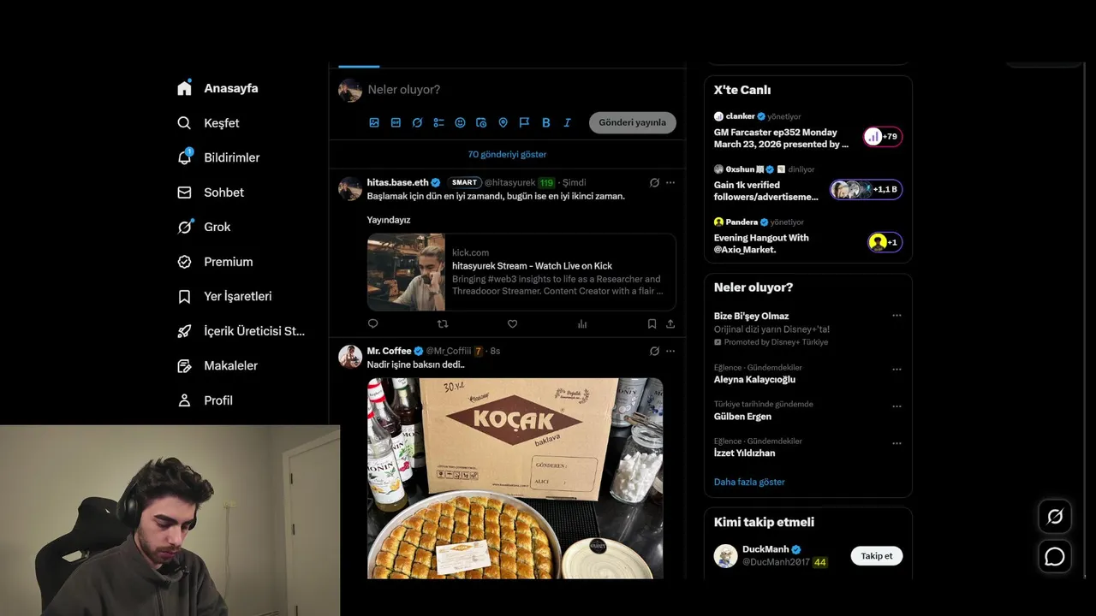Open the more menu on the hitas.base.eth post
The width and height of the screenshot is (1096, 616).
670,182
